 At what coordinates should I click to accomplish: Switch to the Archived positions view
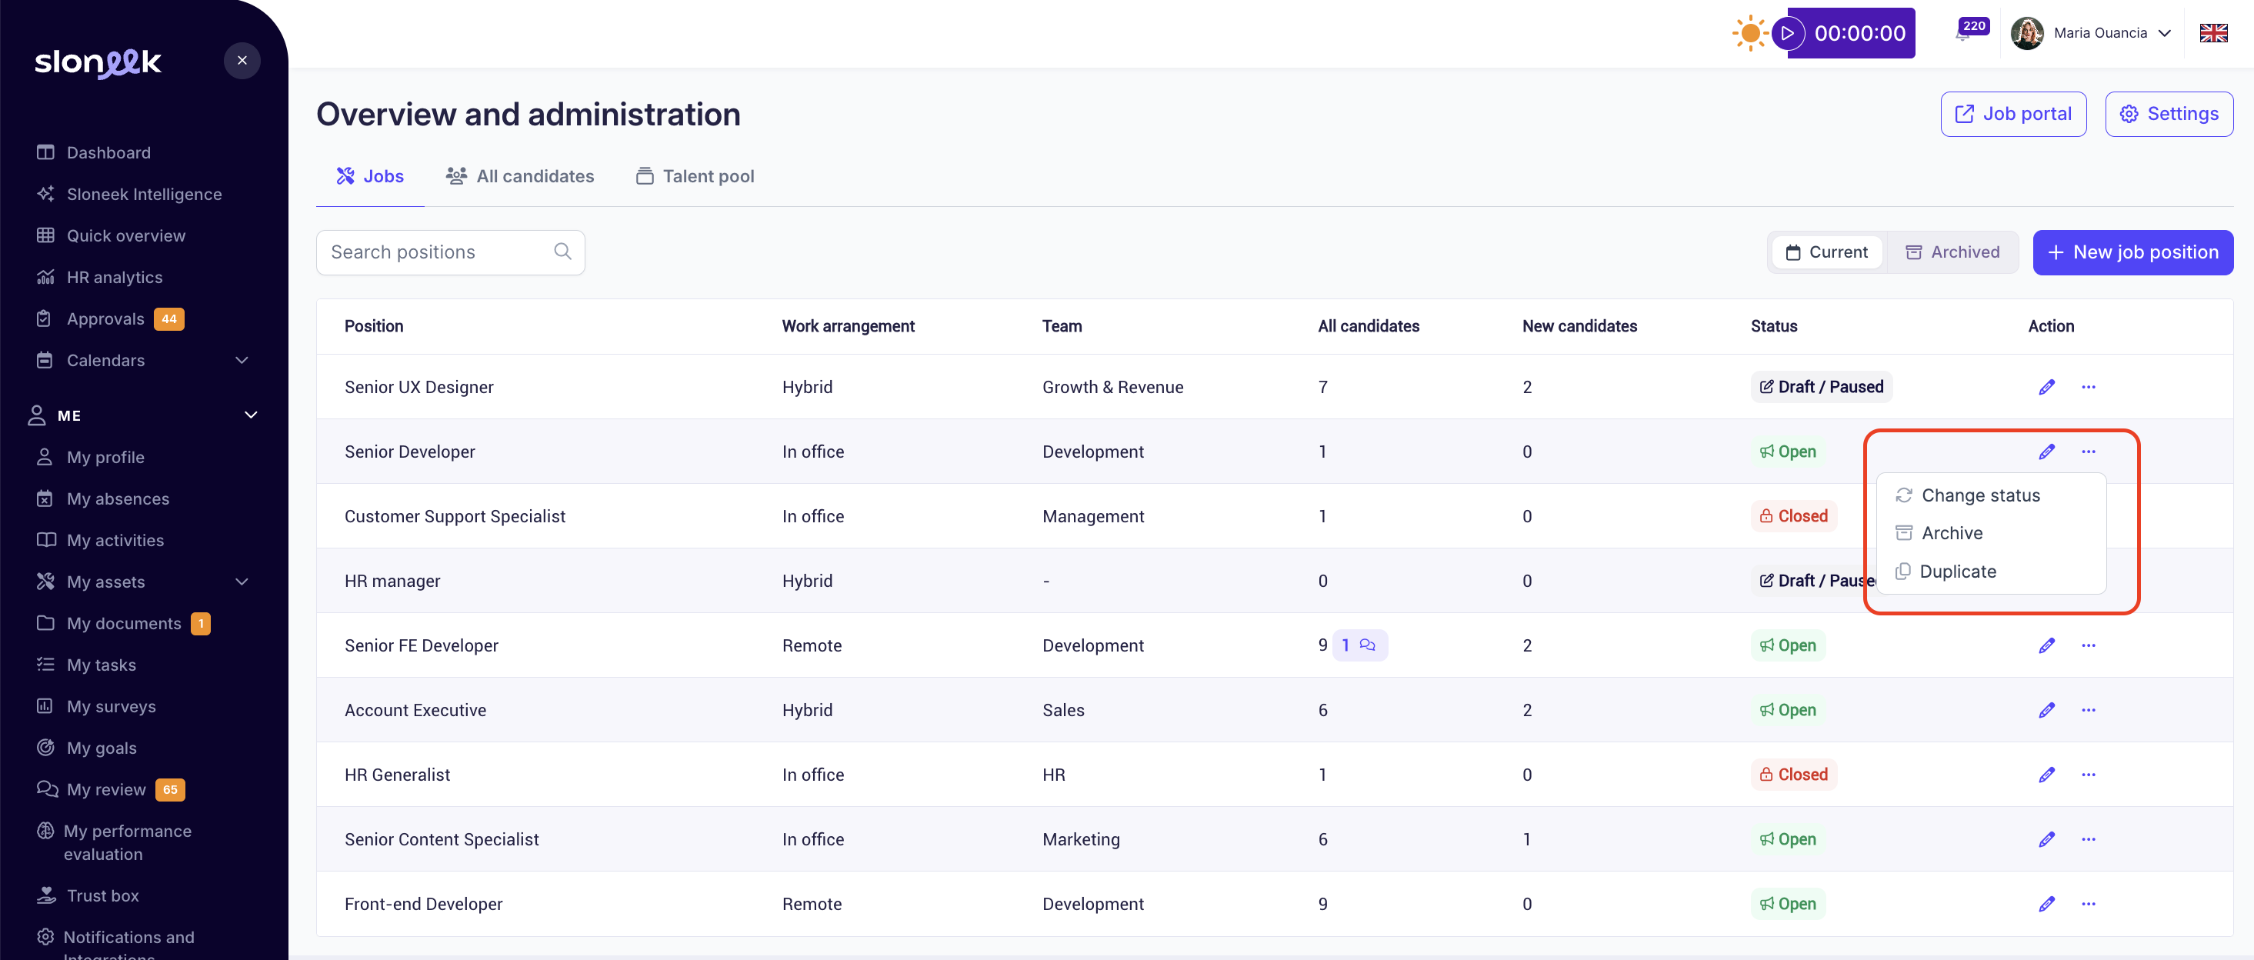(x=1952, y=252)
